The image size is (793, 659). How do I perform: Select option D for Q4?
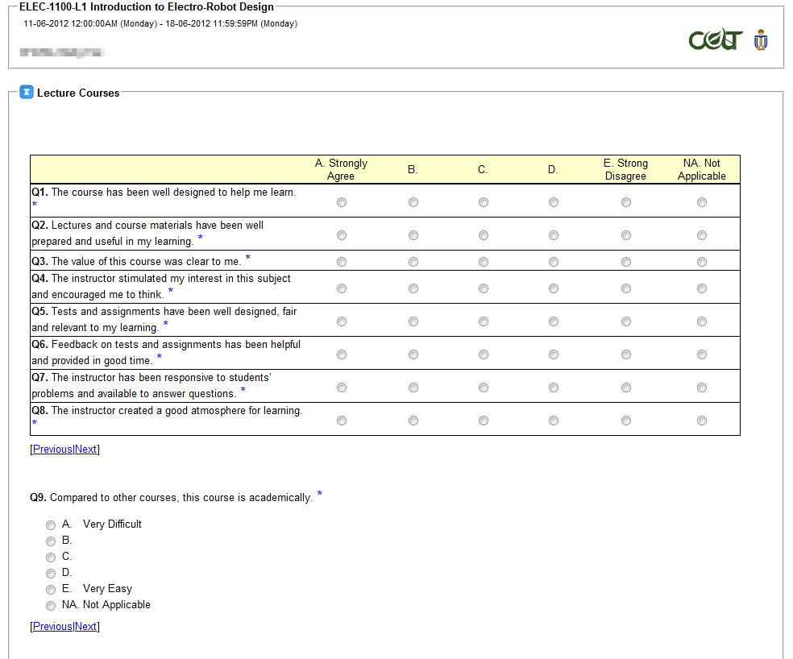(554, 288)
